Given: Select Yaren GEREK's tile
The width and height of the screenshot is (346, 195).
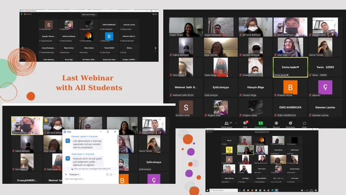Looking at the screenshot, I should (325, 67).
